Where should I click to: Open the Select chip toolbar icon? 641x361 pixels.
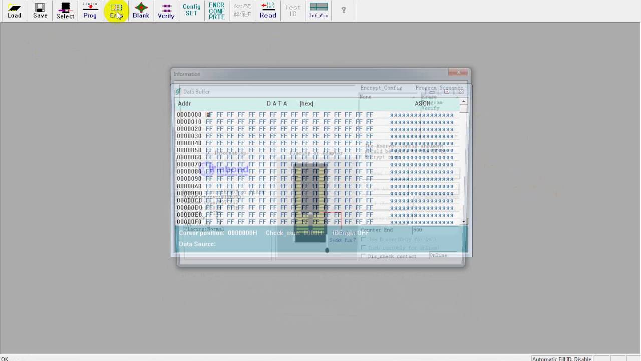click(65, 11)
